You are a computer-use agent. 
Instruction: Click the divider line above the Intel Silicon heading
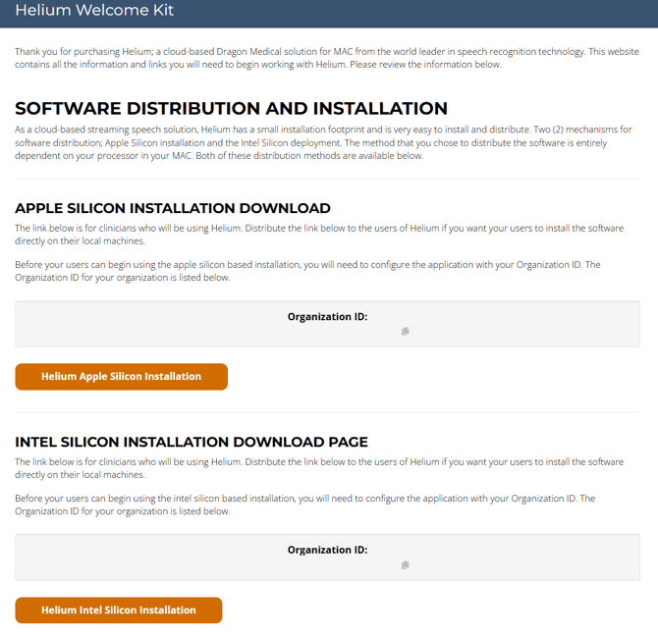[x=327, y=413]
